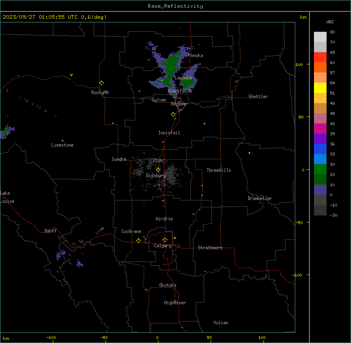Click the grey clutter echo east of Didsbury
The image size is (351, 343).
click(171, 175)
